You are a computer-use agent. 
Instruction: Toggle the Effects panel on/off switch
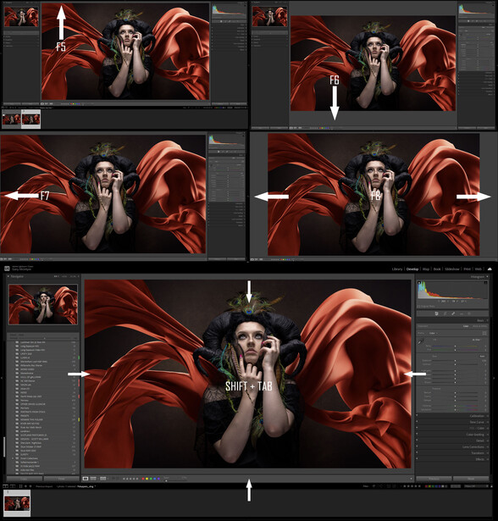[x=418, y=459]
